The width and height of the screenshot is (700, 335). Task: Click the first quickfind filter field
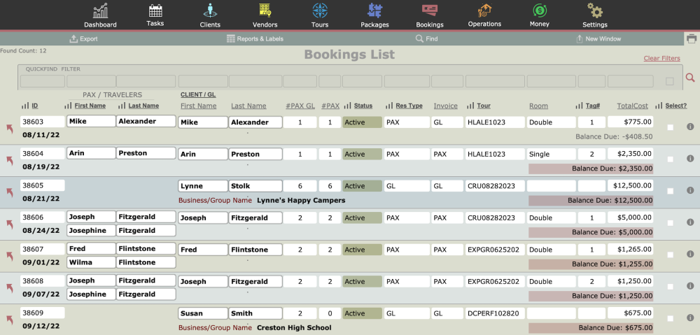[43, 81]
